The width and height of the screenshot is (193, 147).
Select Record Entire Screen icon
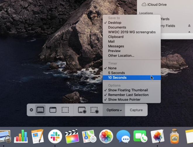[82, 110]
